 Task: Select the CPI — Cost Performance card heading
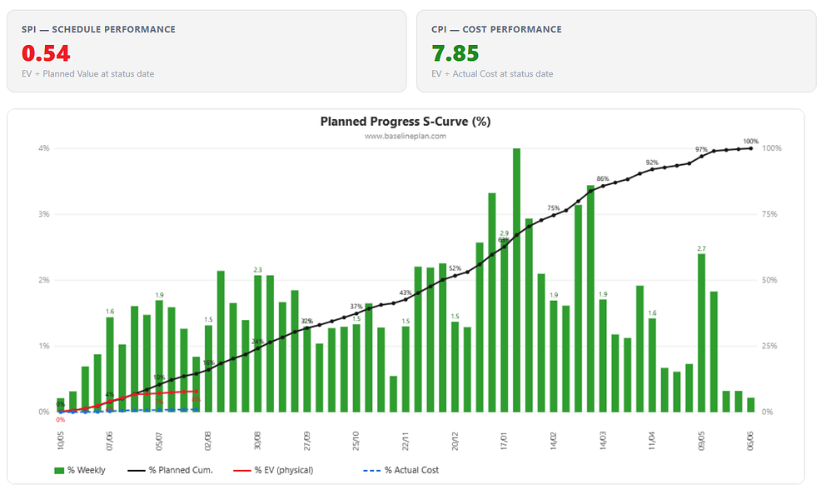[496, 30]
